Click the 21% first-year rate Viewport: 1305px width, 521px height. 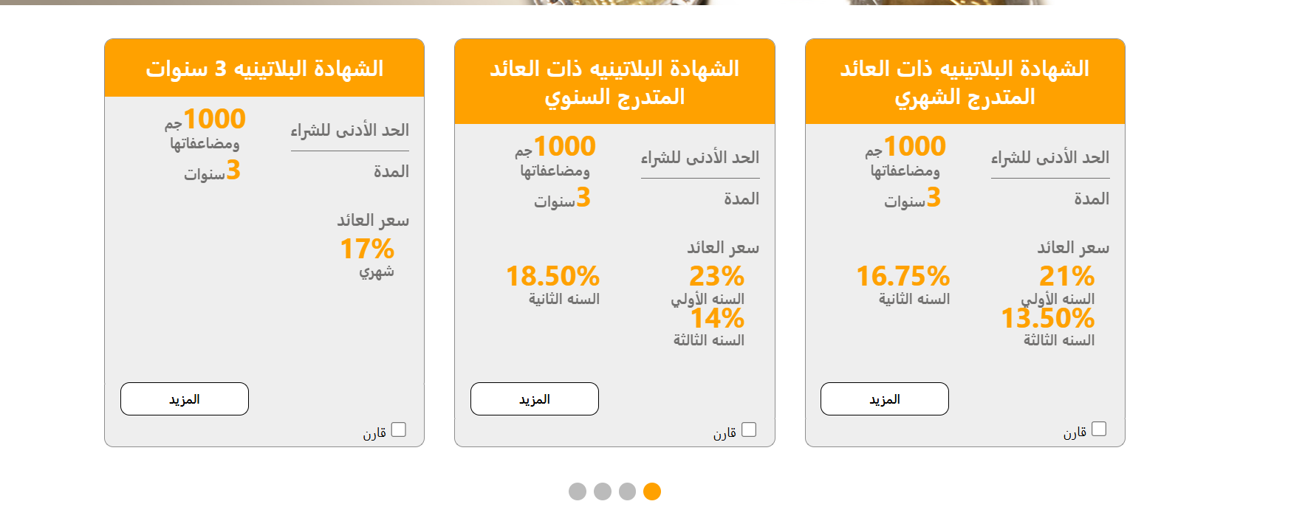click(1066, 277)
